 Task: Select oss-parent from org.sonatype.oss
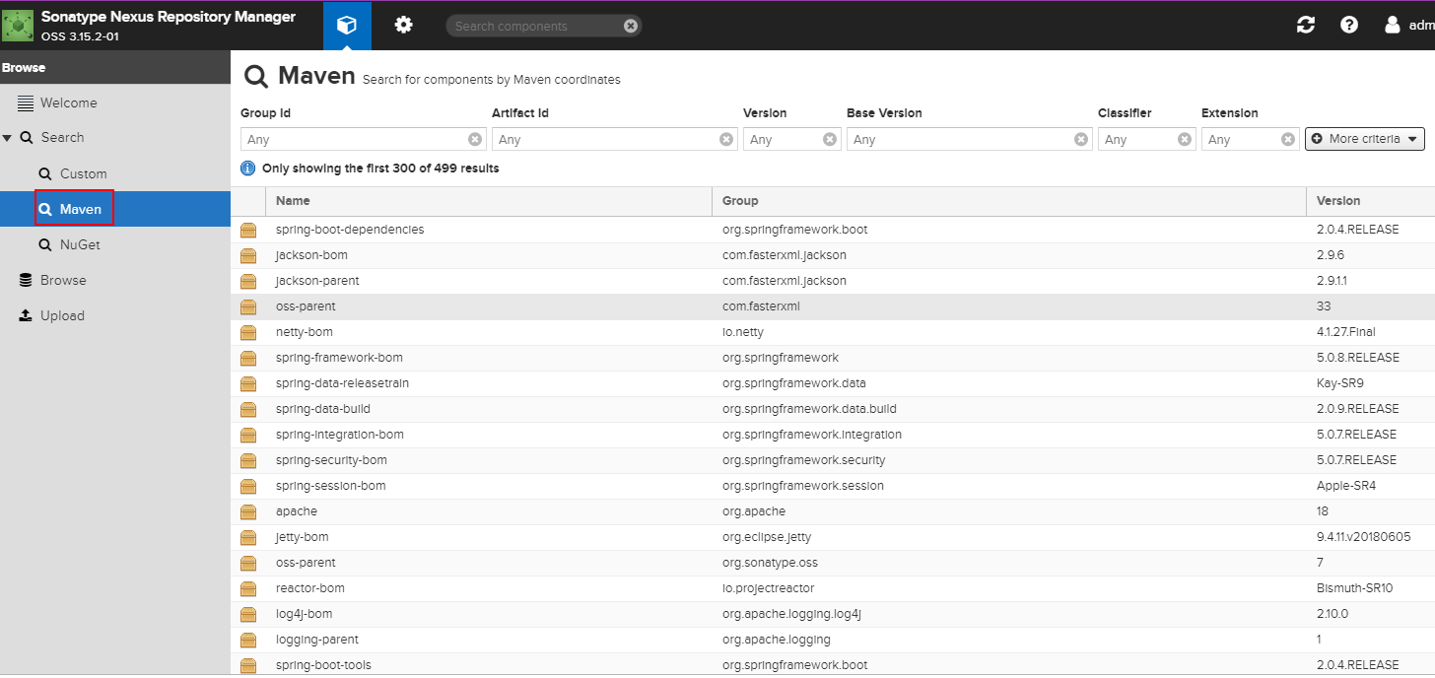coord(833,563)
